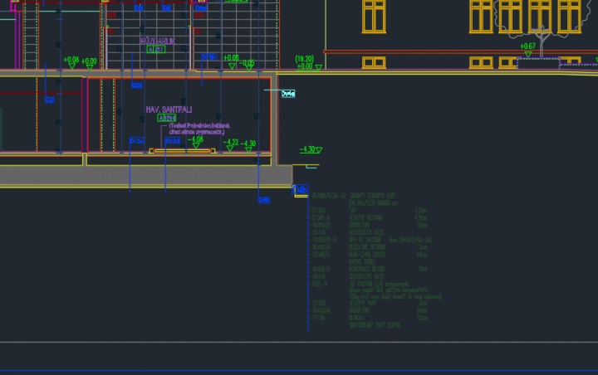The height and width of the screenshot is (375, 598).
Task: Click the yellow floor drain block near -4.08
Action: click(x=183, y=151)
